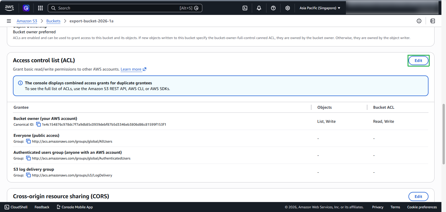
Task: Open the help question mark menu
Action: pyautogui.click(x=273, y=8)
